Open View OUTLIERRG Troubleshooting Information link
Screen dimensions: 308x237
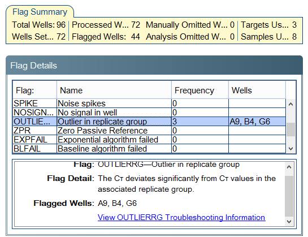click(x=181, y=217)
